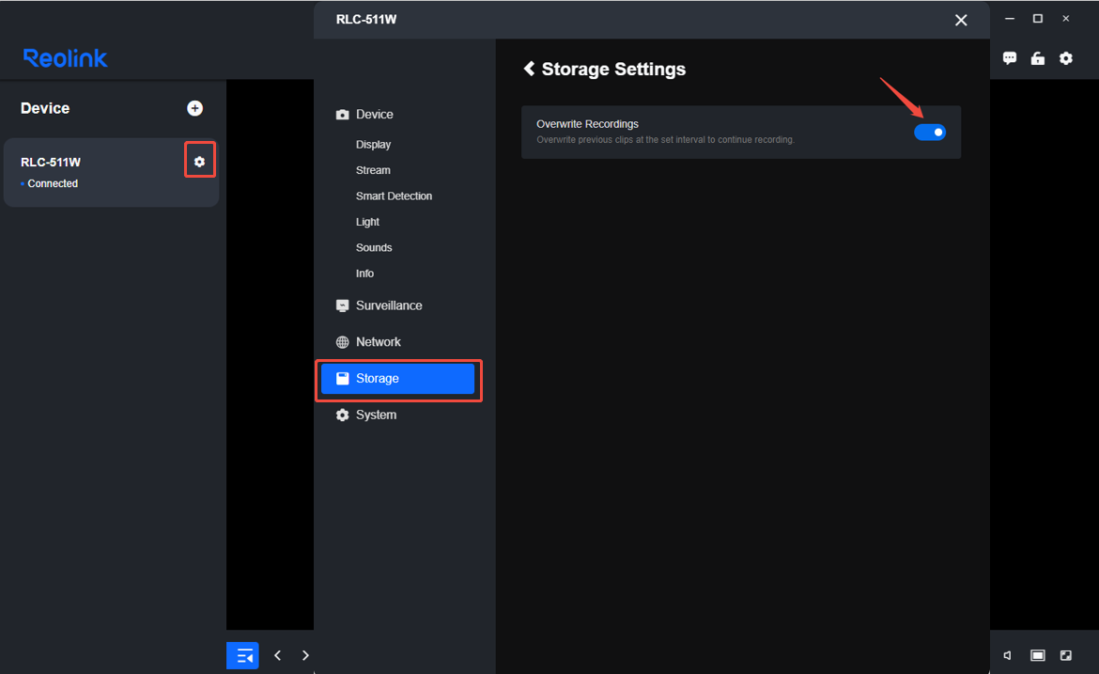Open RLC-511W device settings gear

(200, 162)
